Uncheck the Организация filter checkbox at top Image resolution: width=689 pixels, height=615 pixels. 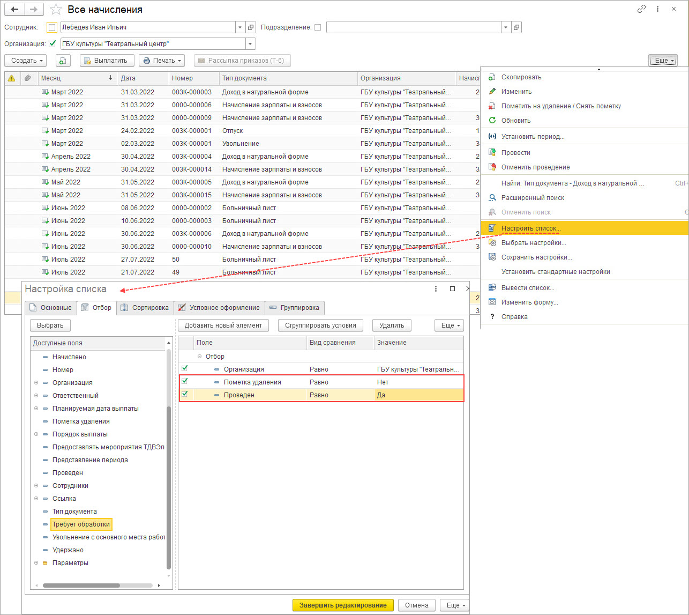tap(52, 44)
